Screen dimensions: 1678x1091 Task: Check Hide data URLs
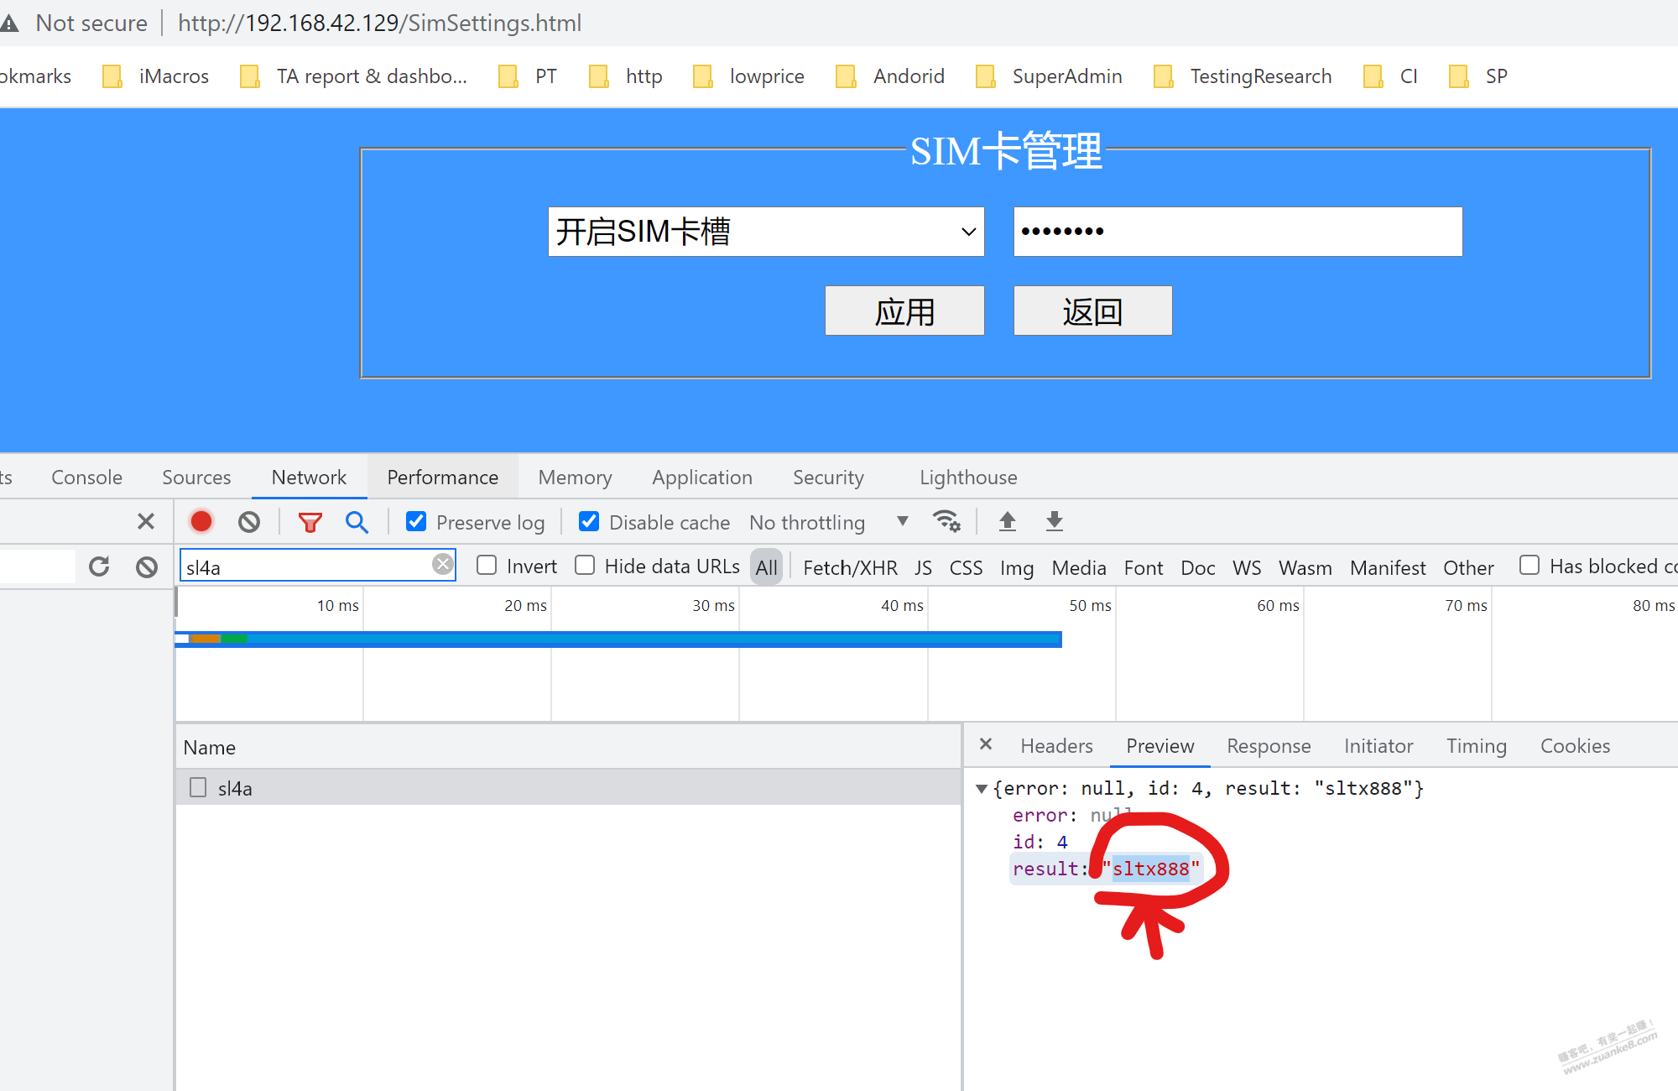point(585,565)
